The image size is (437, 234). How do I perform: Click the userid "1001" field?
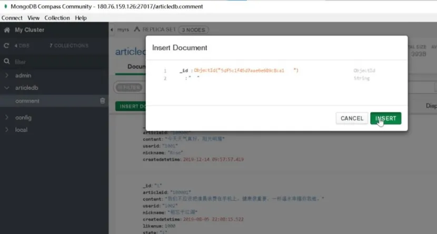click(x=160, y=146)
